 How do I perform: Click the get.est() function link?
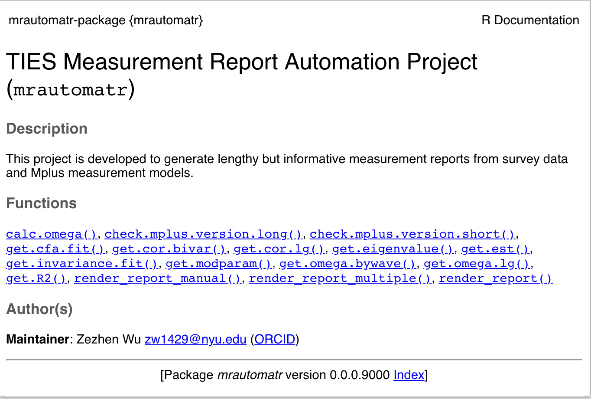pos(496,249)
